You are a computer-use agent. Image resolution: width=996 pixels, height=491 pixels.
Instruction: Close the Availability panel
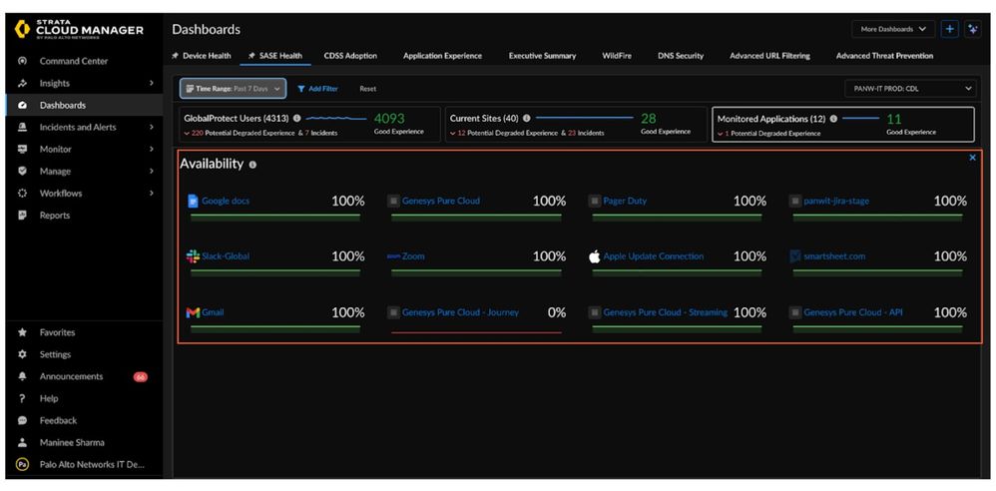pos(972,158)
